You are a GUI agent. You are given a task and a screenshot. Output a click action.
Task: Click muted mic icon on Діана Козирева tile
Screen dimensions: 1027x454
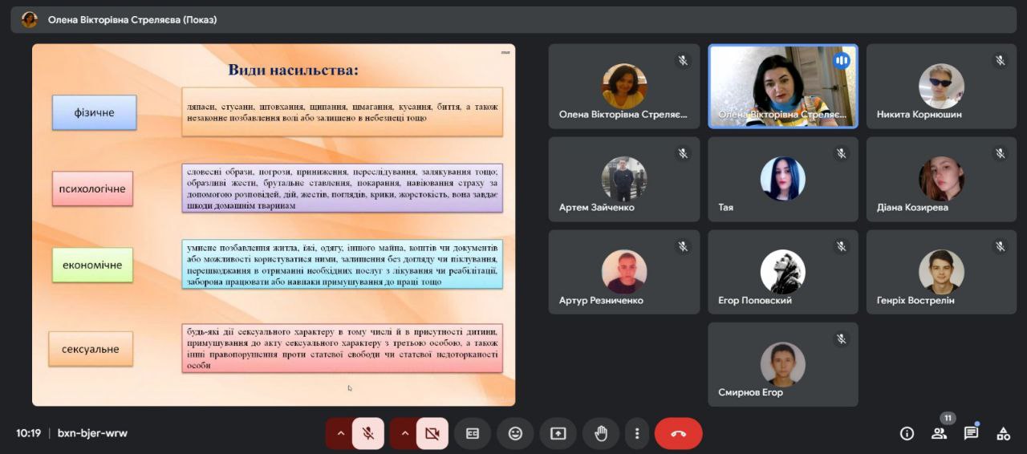point(1000,153)
